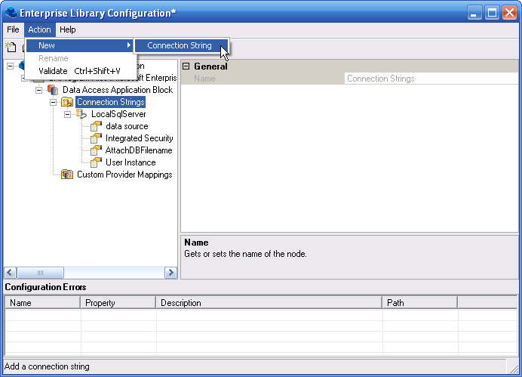Collapse the Data Access Application Block node

38,90
